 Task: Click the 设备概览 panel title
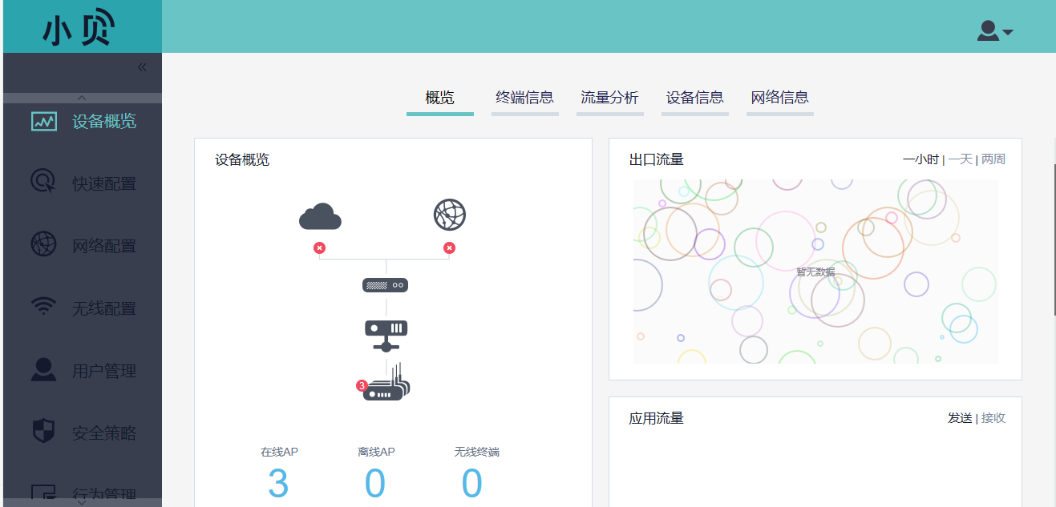pyautogui.click(x=242, y=160)
